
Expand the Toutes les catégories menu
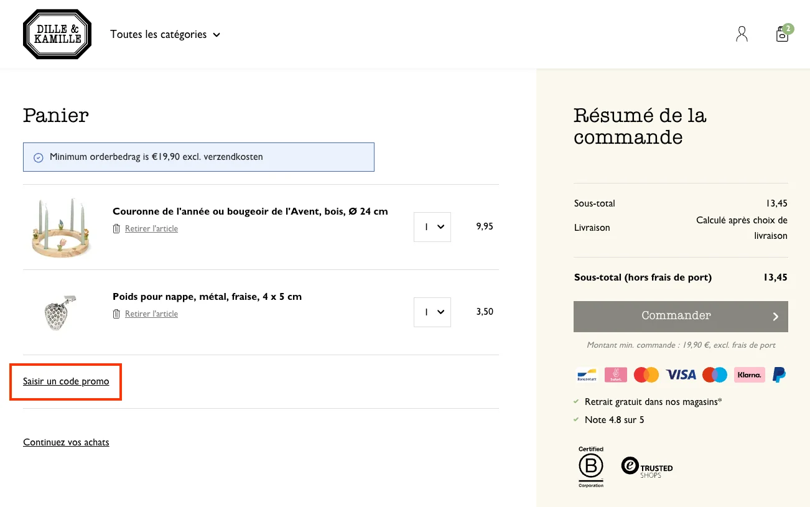click(x=165, y=34)
